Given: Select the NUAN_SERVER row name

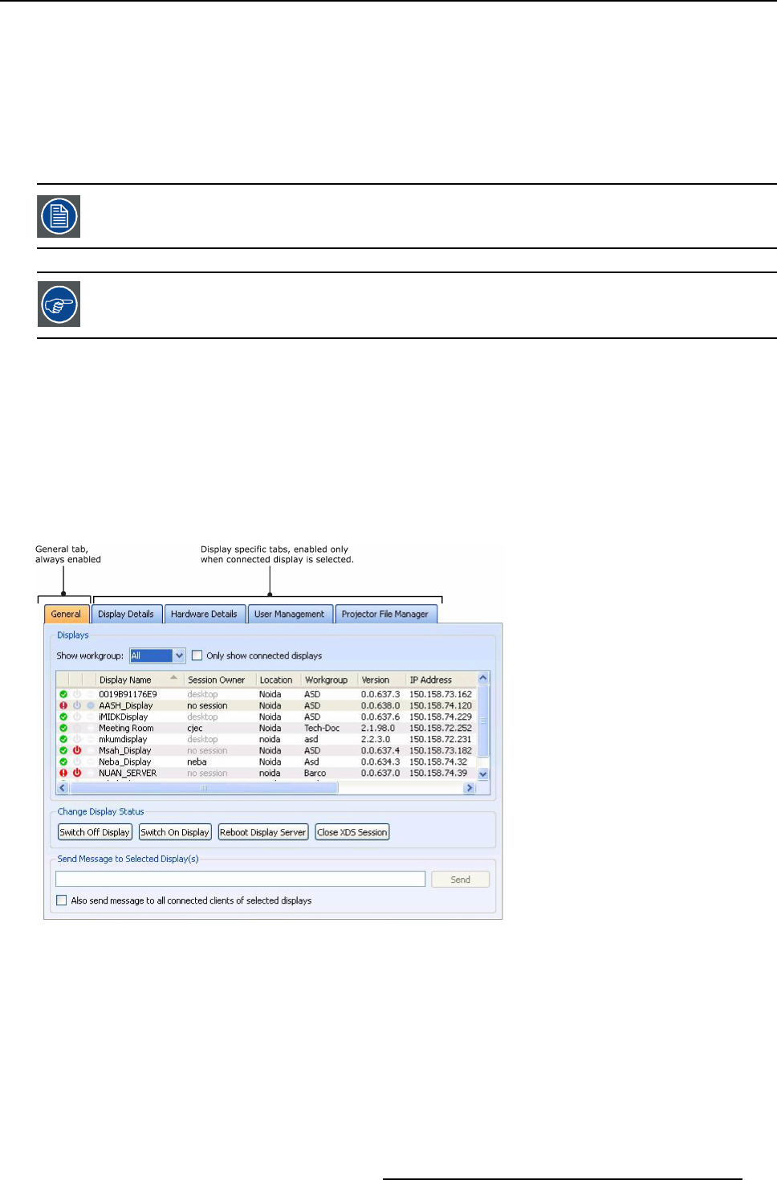Looking at the screenshot, I should click(x=128, y=773).
